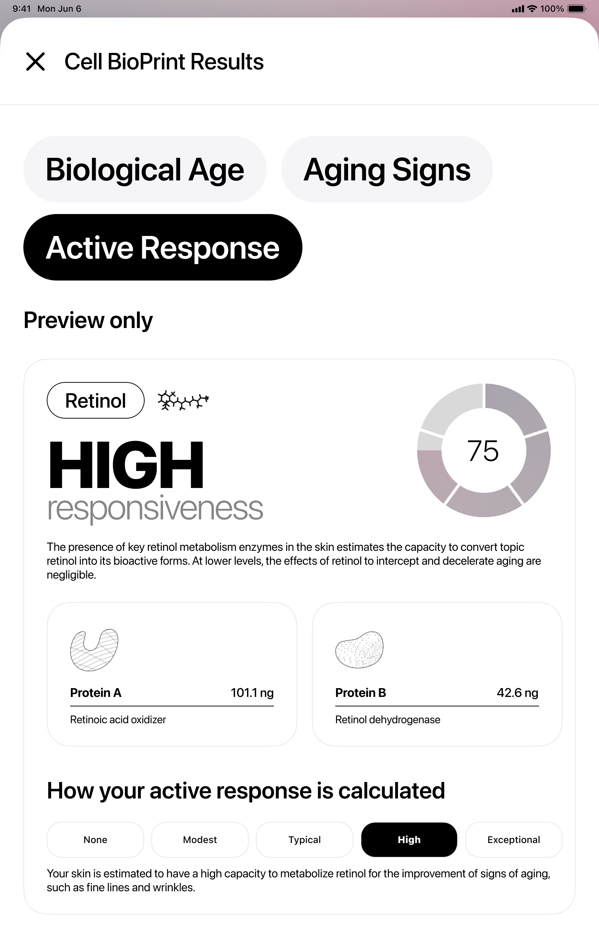Click the retinol molecule structure icon

click(x=183, y=400)
